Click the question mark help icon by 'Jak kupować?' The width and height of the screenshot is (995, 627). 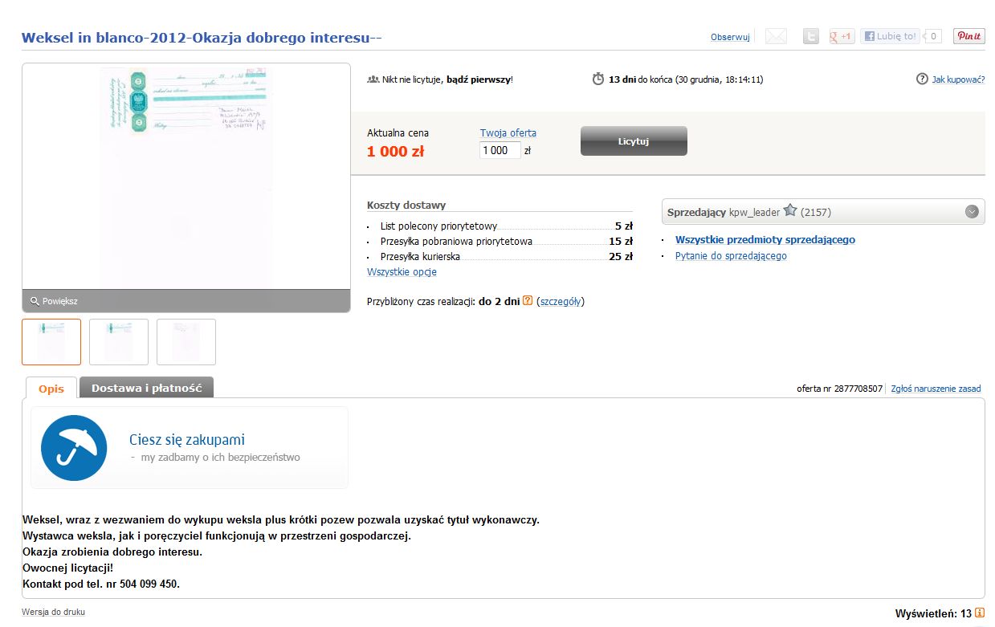pos(922,79)
